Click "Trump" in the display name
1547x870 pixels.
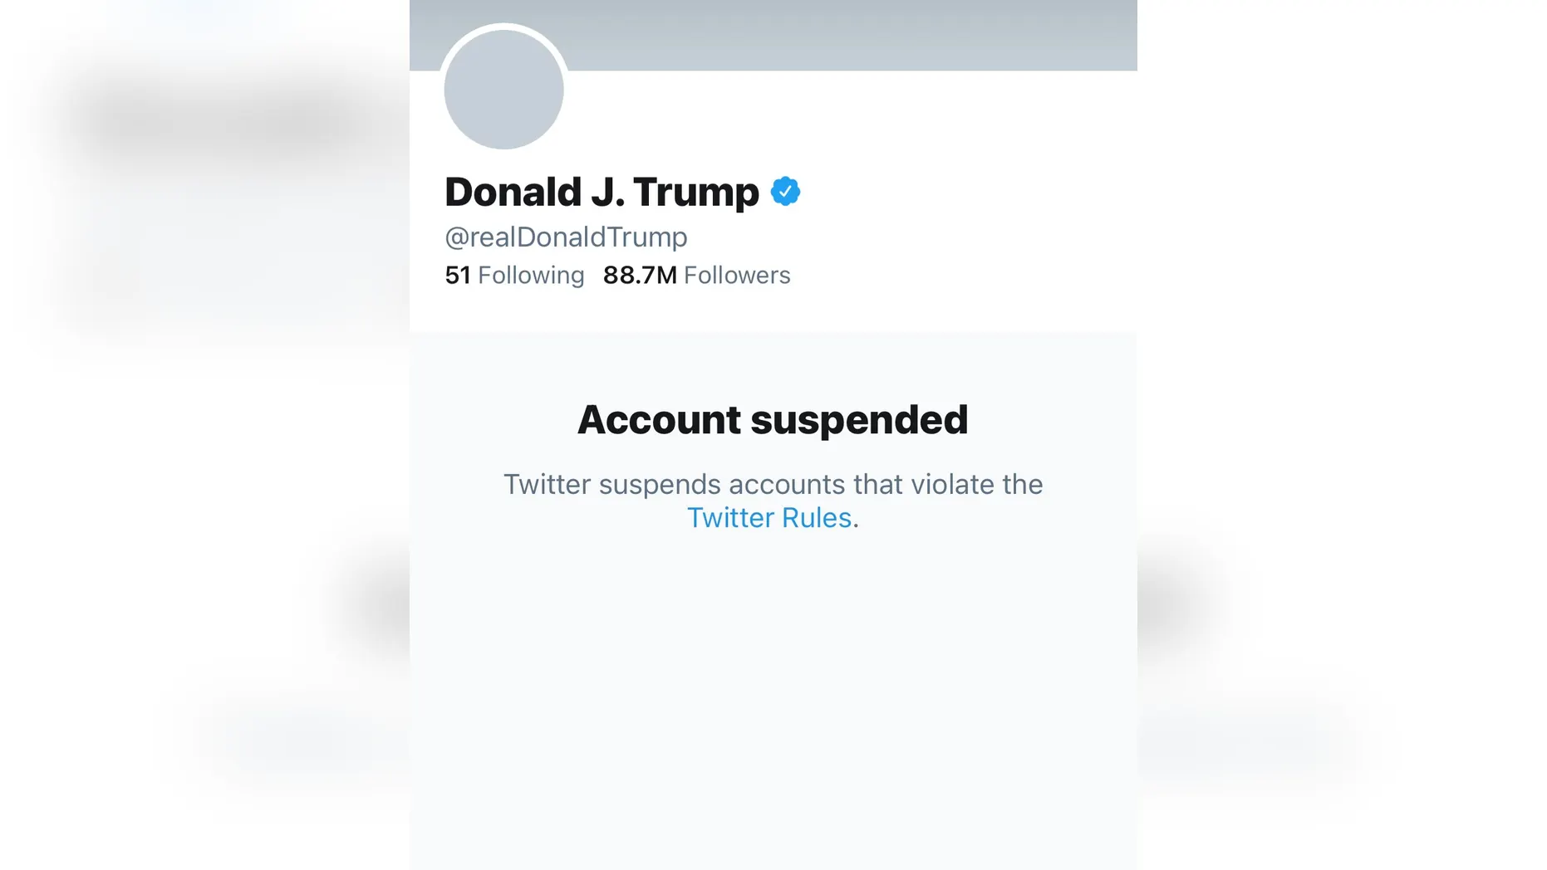[x=696, y=192]
